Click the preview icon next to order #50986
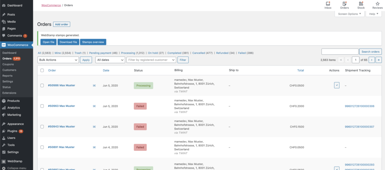Viewport: 385px width, 170px height. pyautogui.click(x=94, y=86)
